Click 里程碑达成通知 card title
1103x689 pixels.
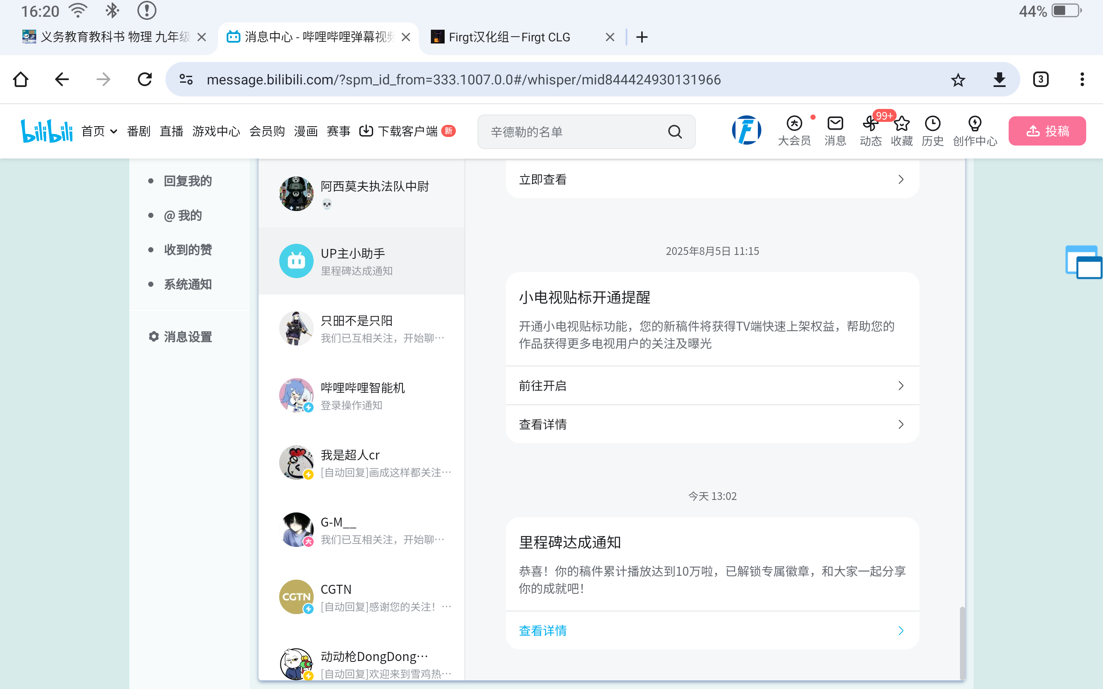click(570, 542)
